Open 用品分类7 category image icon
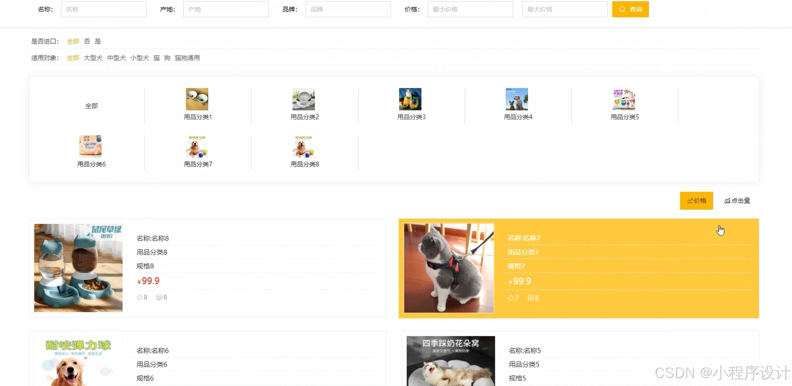 pyautogui.click(x=197, y=147)
